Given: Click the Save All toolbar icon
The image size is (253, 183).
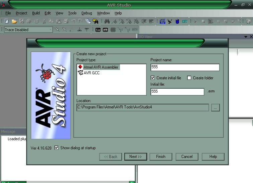Looking at the screenshot, I should point(29,21).
